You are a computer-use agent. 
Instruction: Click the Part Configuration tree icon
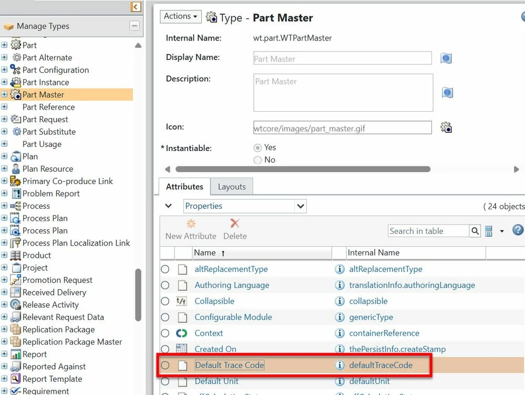click(x=15, y=70)
